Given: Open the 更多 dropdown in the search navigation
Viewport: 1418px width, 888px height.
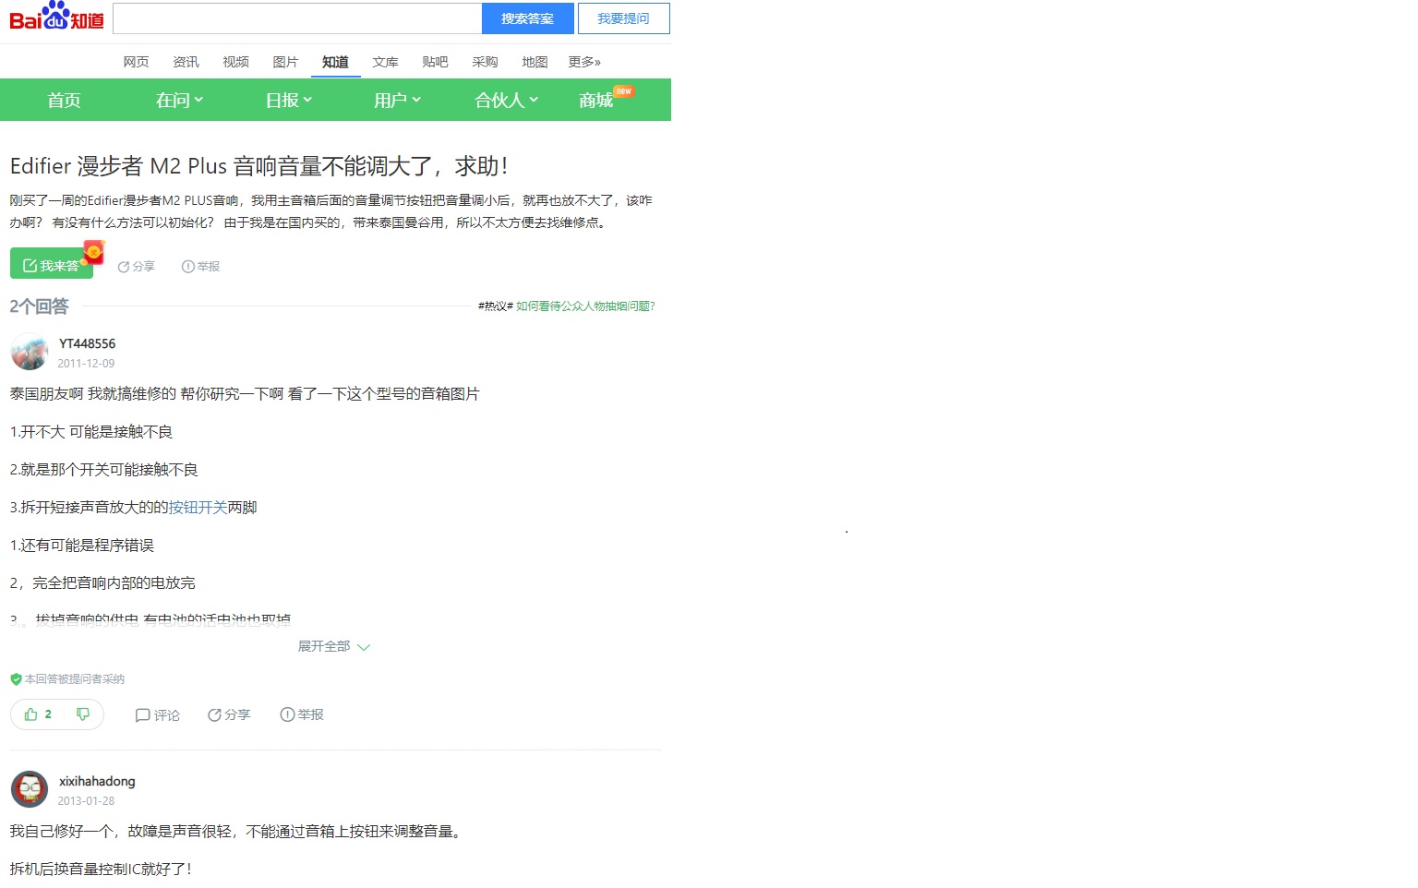Looking at the screenshot, I should click(584, 62).
